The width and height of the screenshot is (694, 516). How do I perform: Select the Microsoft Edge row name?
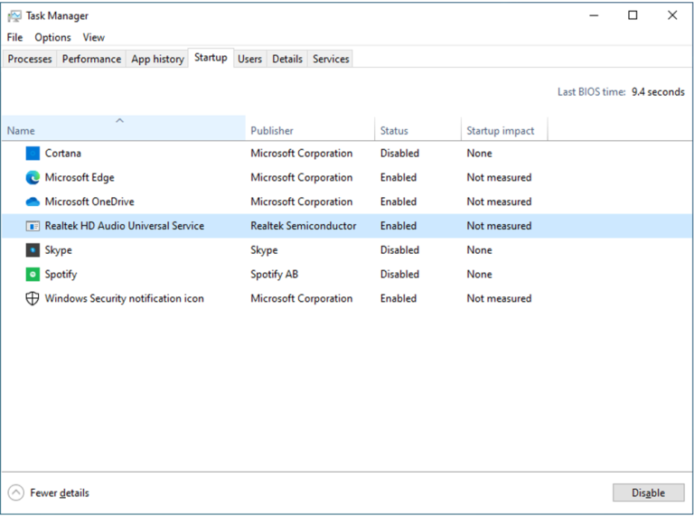[80, 178]
